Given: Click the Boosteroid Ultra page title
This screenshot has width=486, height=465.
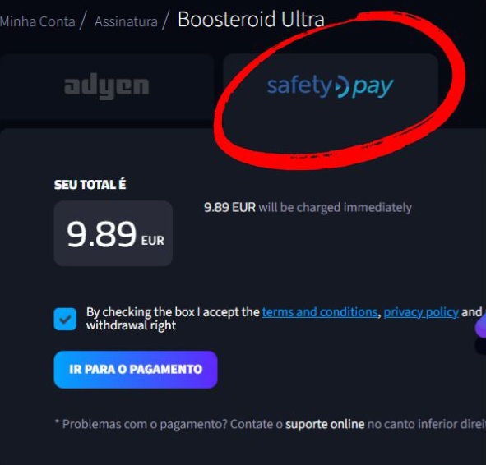Looking at the screenshot, I should [251, 19].
